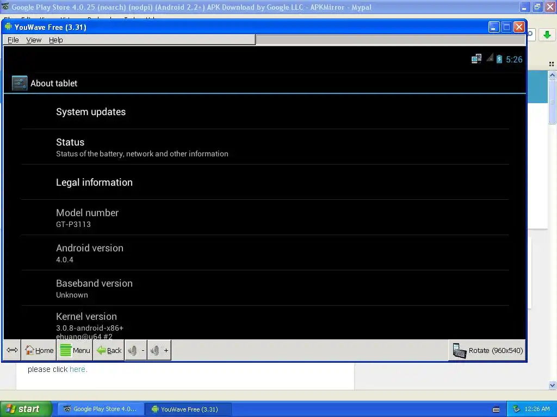Restore down the Mypal browser window
The width and height of the screenshot is (557, 417).
(x=537, y=7)
